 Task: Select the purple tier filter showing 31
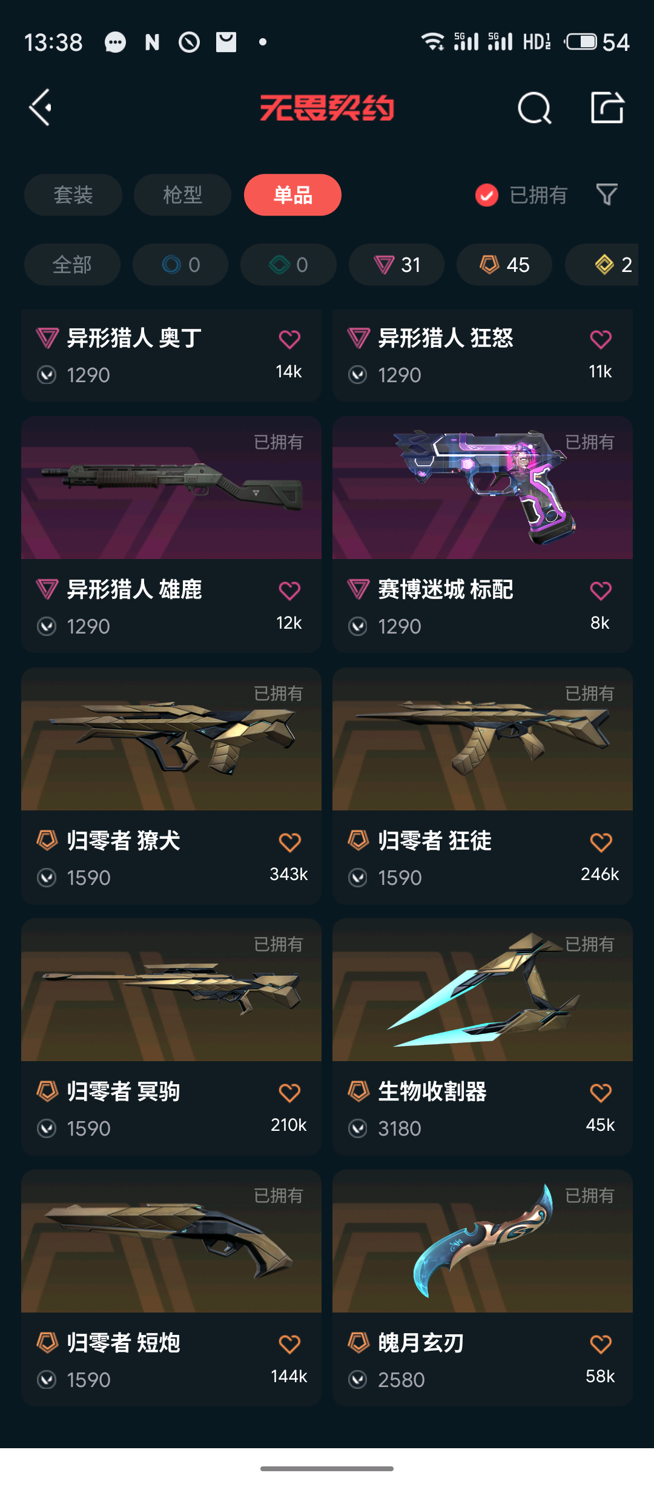coord(397,265)
